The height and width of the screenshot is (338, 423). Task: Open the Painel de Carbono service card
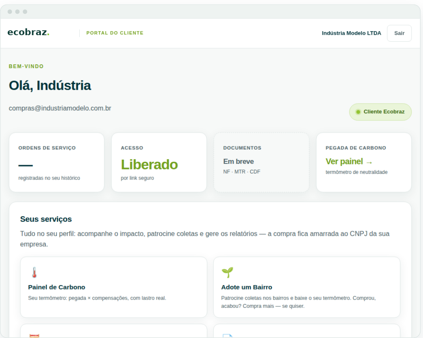point(114,287)
